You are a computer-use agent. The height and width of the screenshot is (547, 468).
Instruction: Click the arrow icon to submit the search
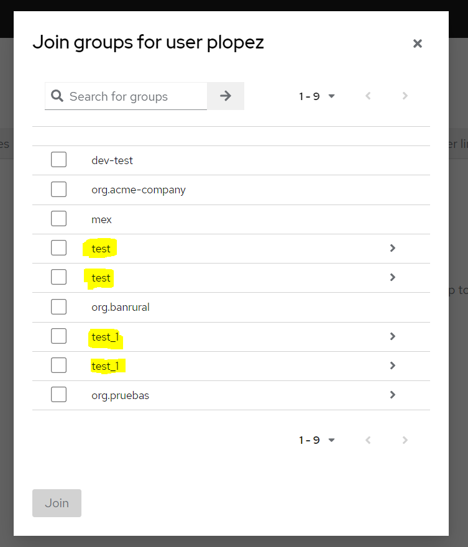tap(225, 96)
